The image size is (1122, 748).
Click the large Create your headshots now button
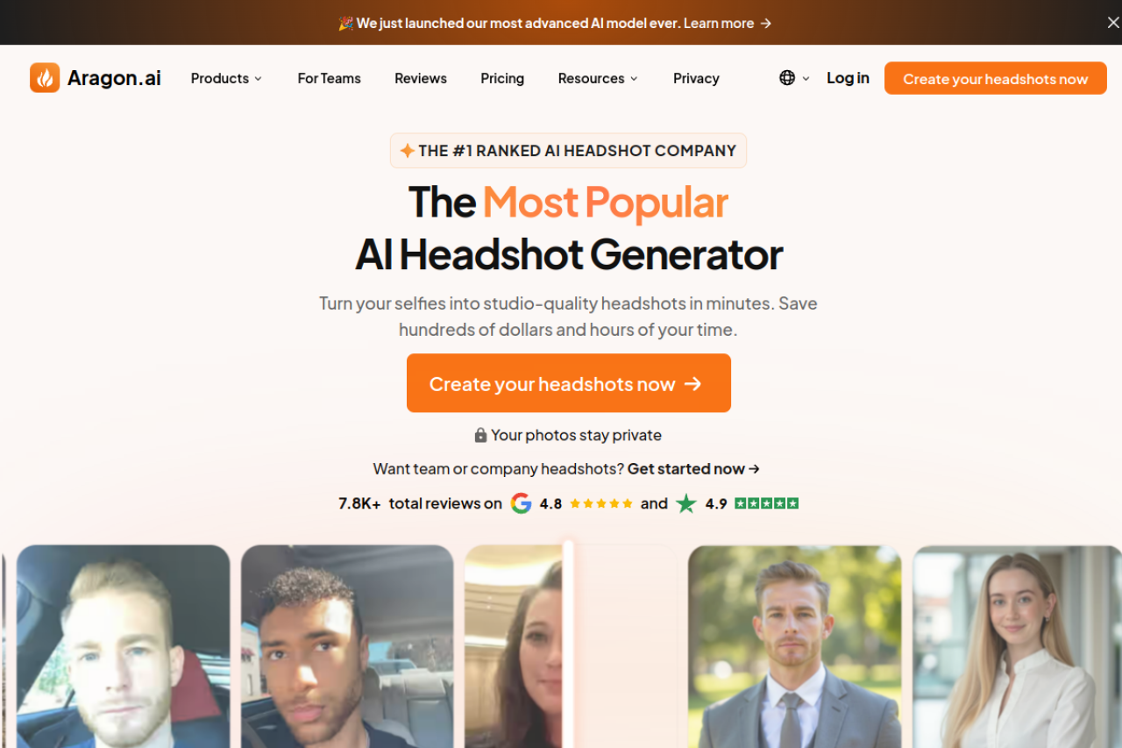pyautogui.click(x=569, y=383)
